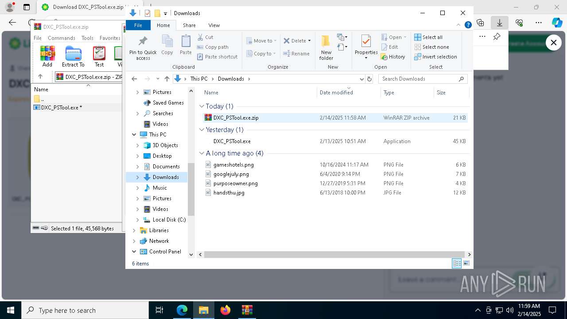Open Control Panel in navigation tree
The height and width of the screenshot is (319, 567).
pos(165,252)
